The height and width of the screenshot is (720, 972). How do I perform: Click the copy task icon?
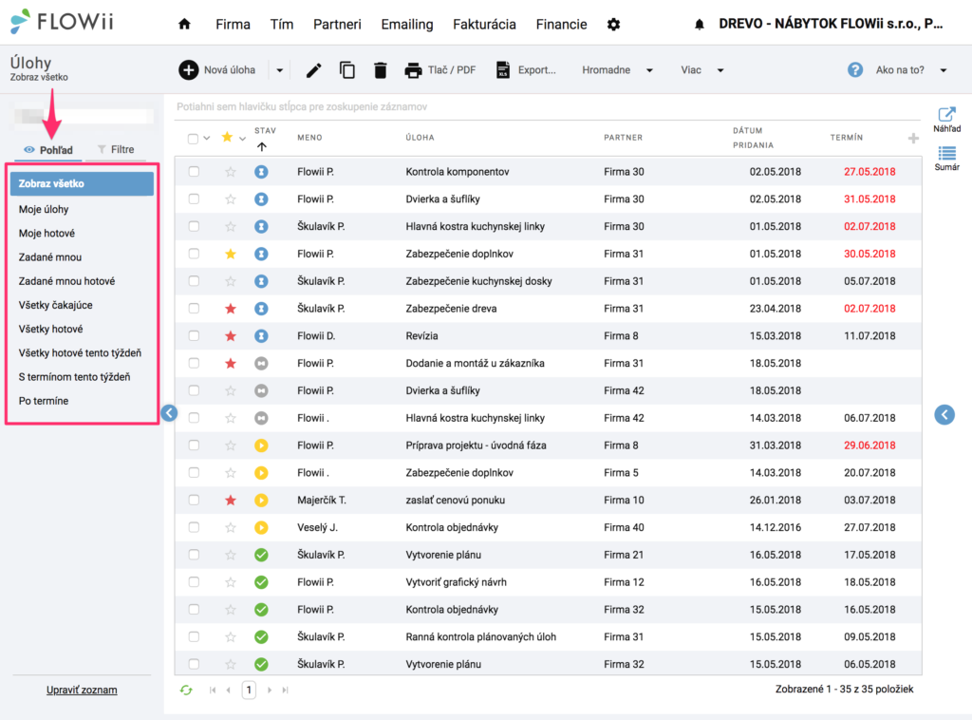(x=347, y=70)
